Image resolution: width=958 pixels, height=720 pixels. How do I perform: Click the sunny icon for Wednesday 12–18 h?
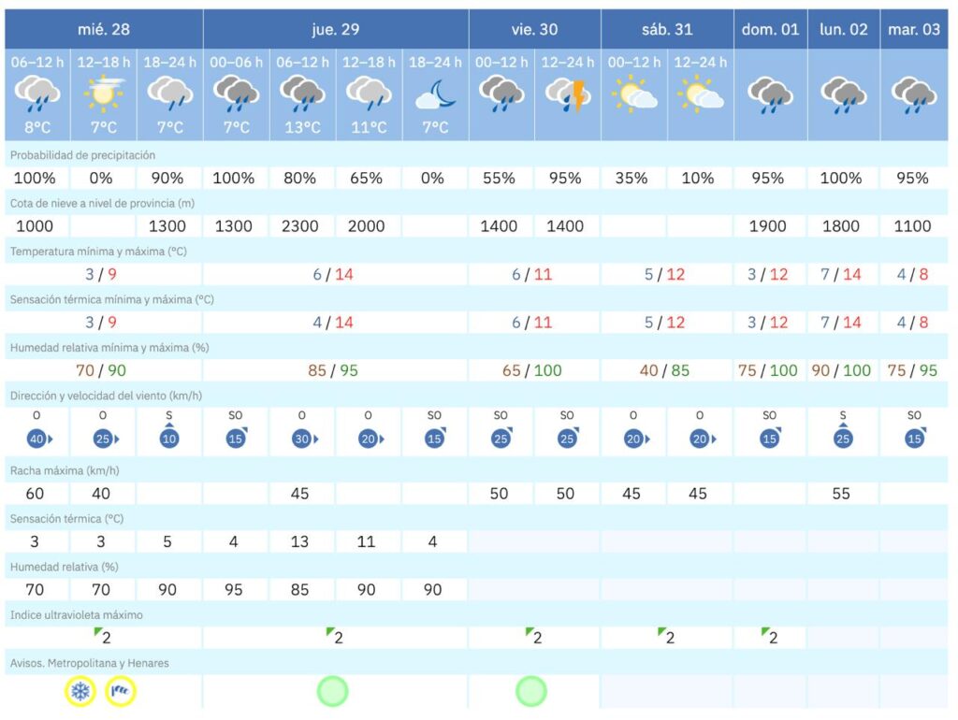click(x=103, y=94)
